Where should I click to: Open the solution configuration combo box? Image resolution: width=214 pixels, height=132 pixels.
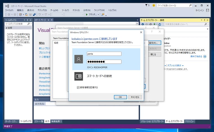58,15
